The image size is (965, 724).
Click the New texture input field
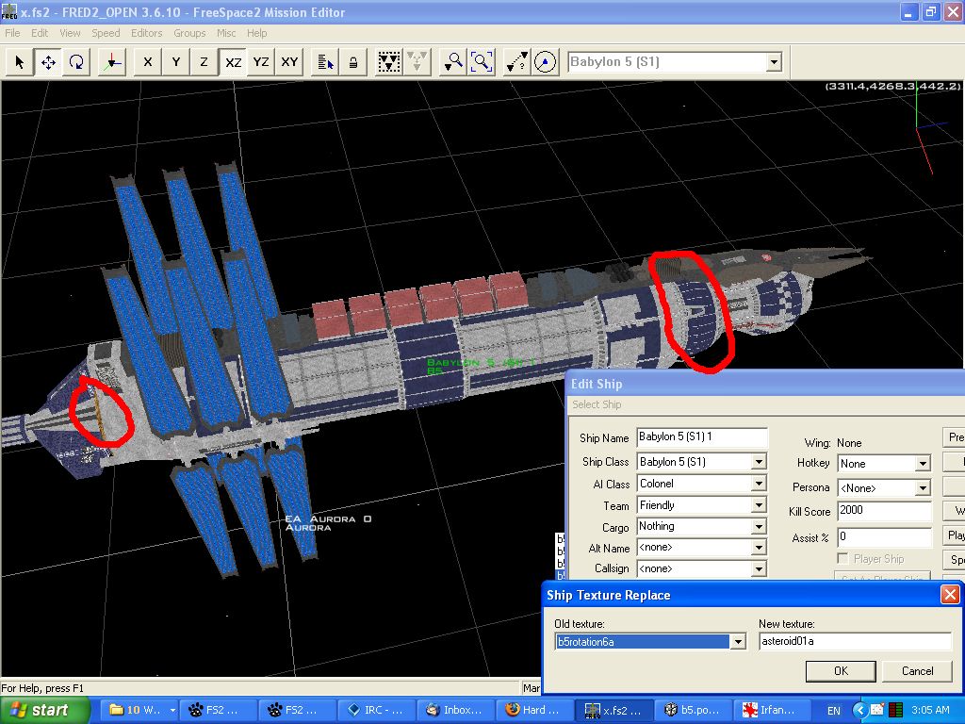coord(855,641)
